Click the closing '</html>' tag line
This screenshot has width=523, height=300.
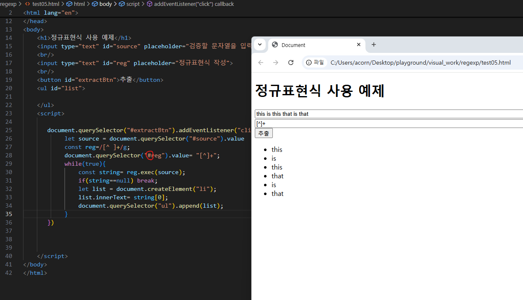pyautogui.click(x=35, y=273)
